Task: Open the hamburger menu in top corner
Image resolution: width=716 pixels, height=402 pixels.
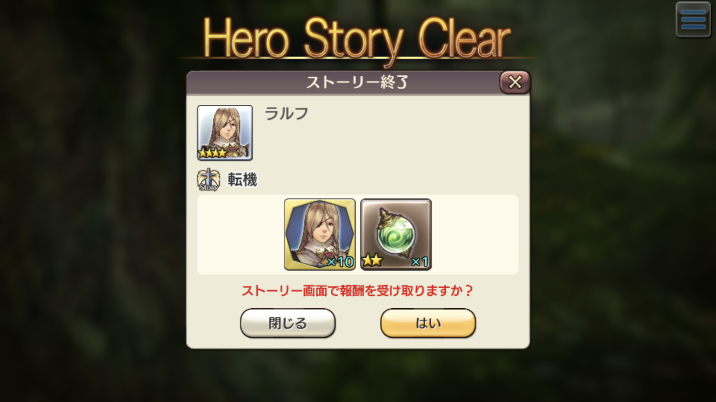Action: tap(693, 20)
